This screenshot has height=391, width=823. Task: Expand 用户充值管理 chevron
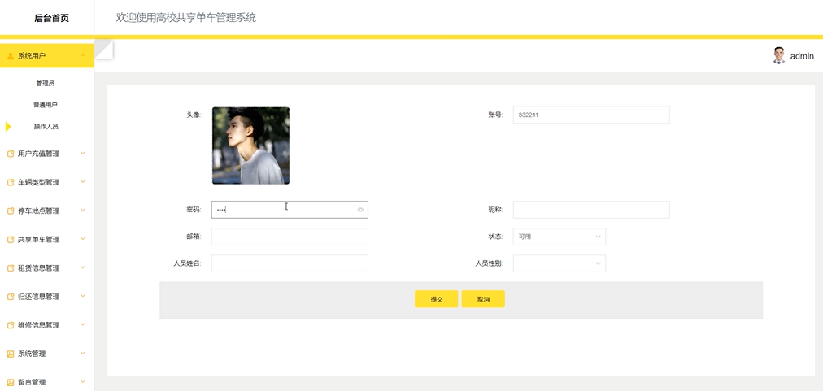pos(83,154)
